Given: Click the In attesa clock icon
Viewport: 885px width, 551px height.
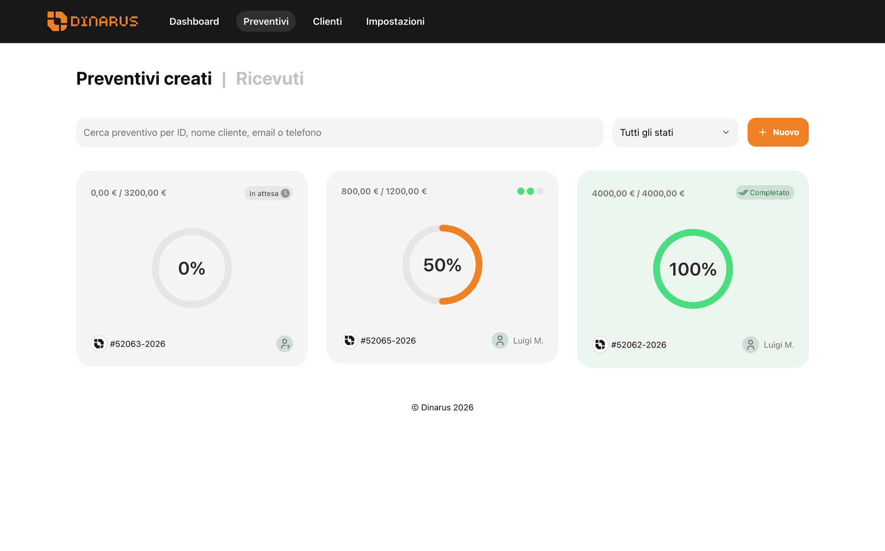Looking at the screenshot, I should coord(285,193).
